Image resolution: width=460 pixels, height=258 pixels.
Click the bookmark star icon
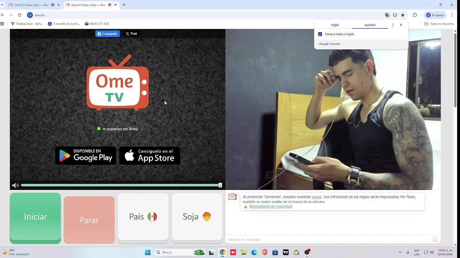tap(403, 15)
